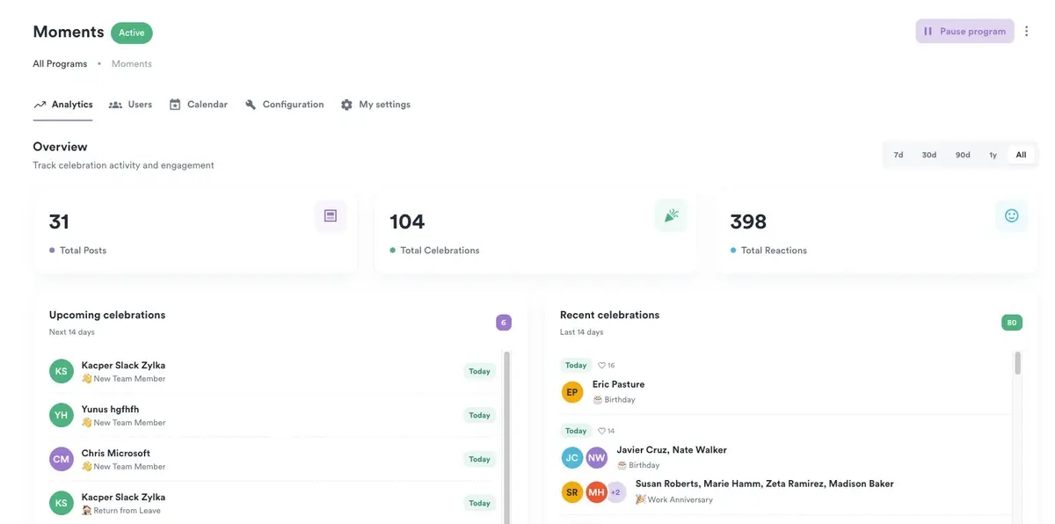Click the KS avatar beside New Team Member
The height and width of the screenshot is (524, 1055).
(61, 371)
